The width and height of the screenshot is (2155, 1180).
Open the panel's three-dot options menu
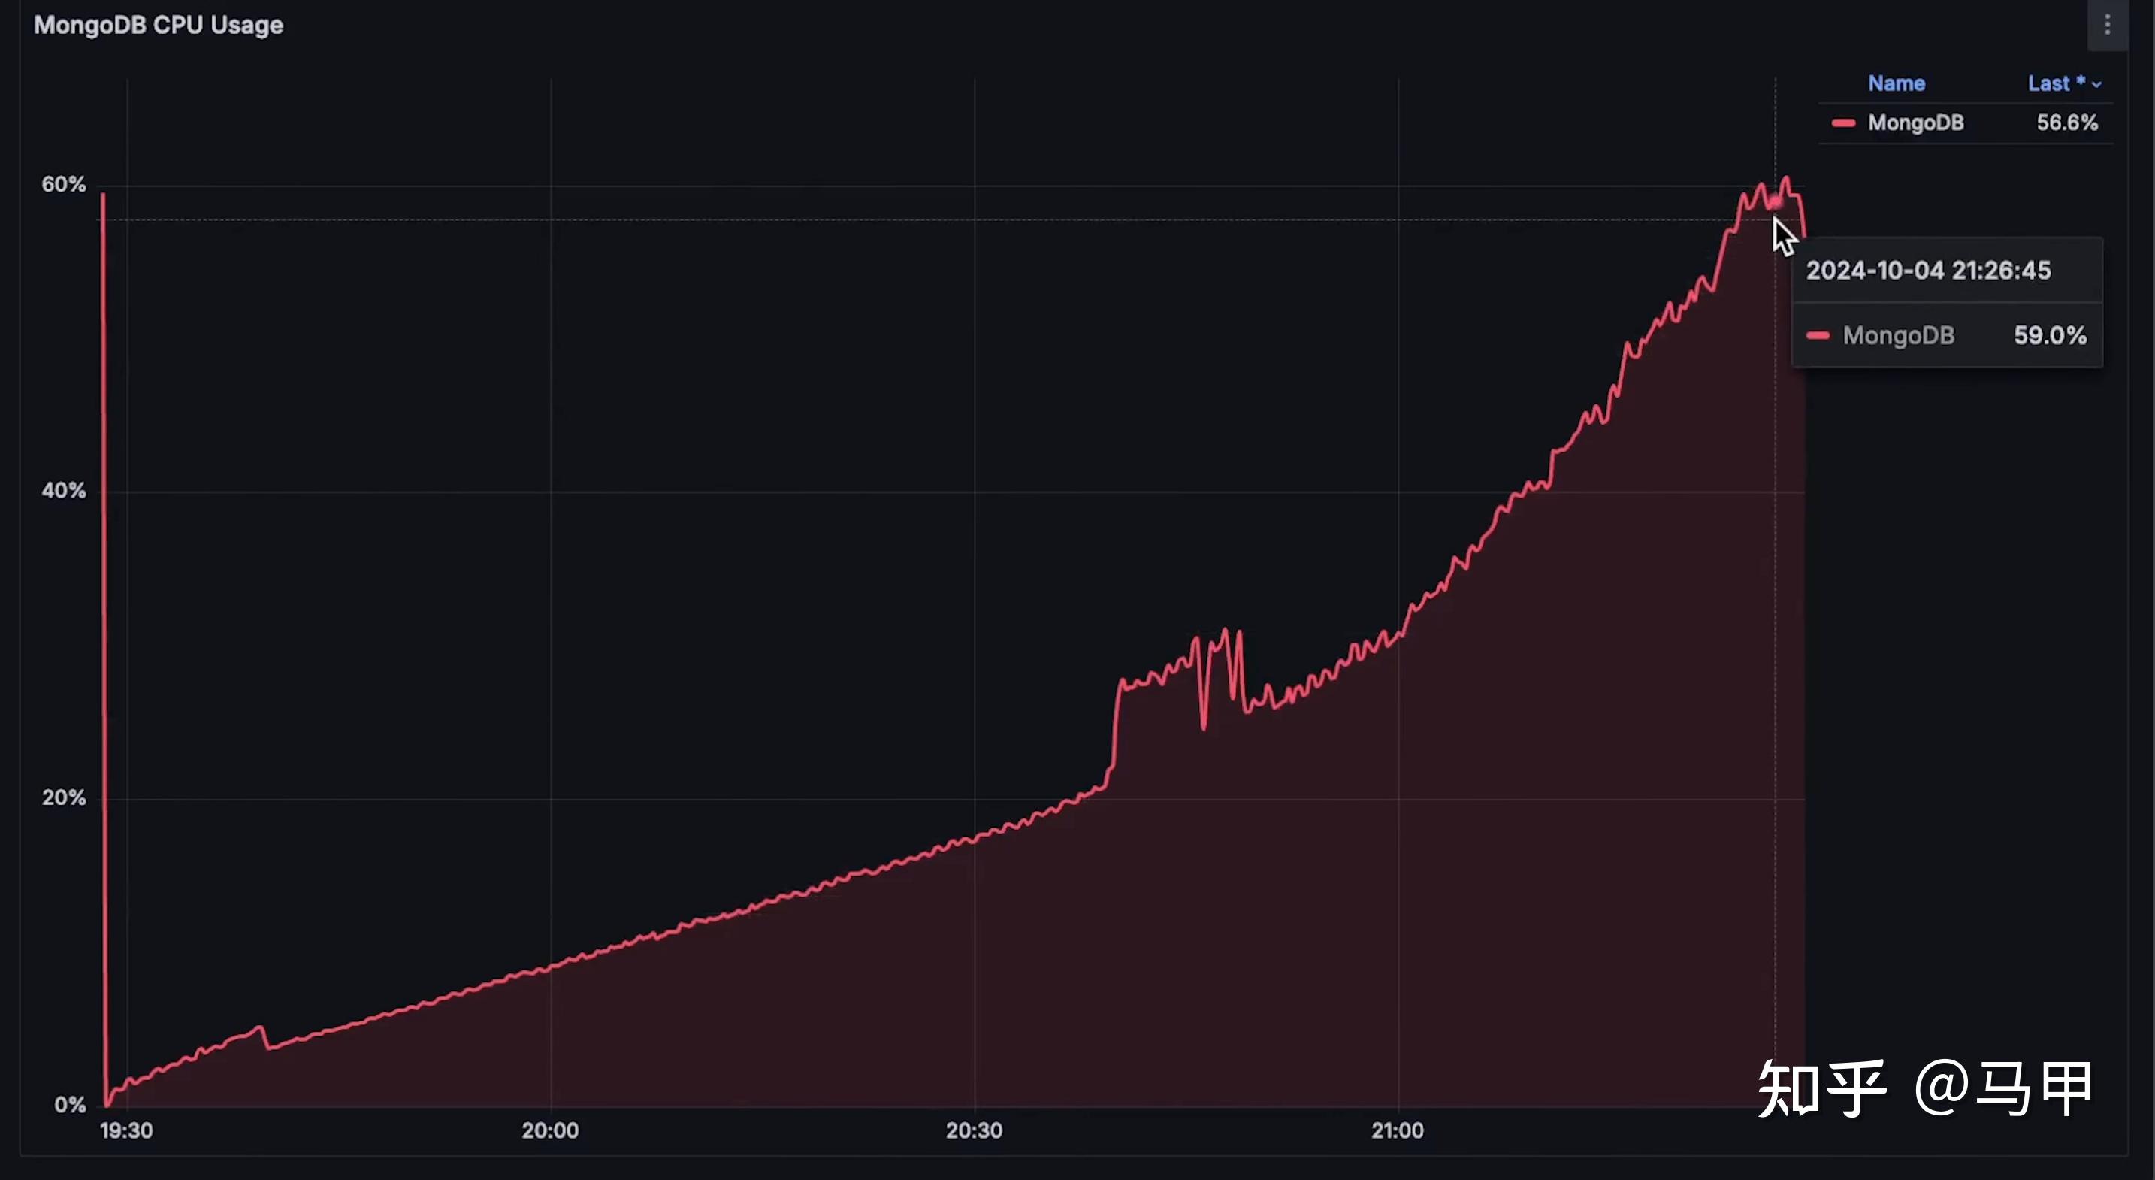(2108, 25)
